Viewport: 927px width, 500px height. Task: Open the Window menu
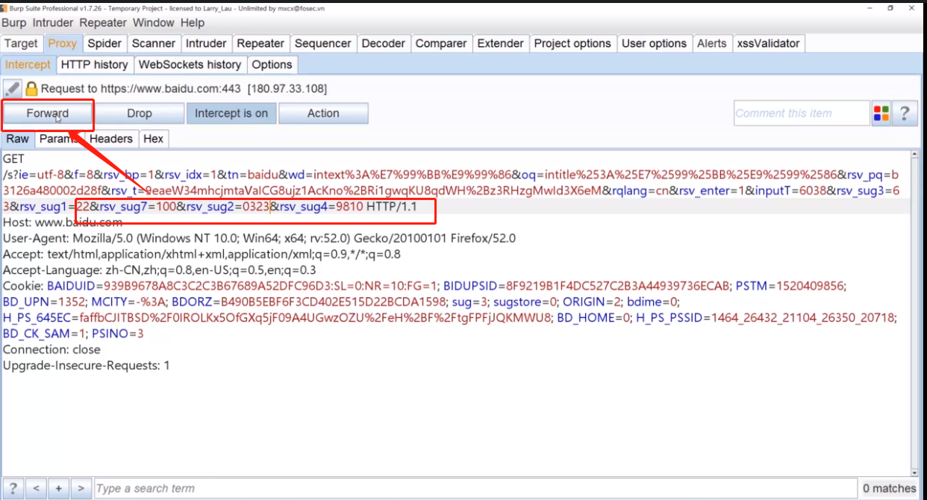click(153, 23)
